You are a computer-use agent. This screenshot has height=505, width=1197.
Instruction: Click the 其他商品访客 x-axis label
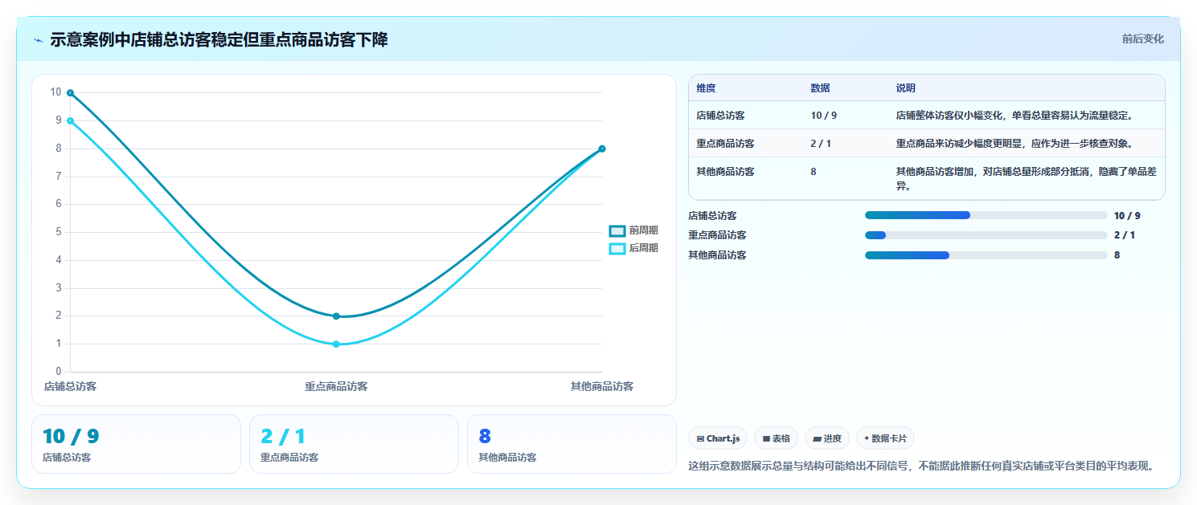pos(602,386)
